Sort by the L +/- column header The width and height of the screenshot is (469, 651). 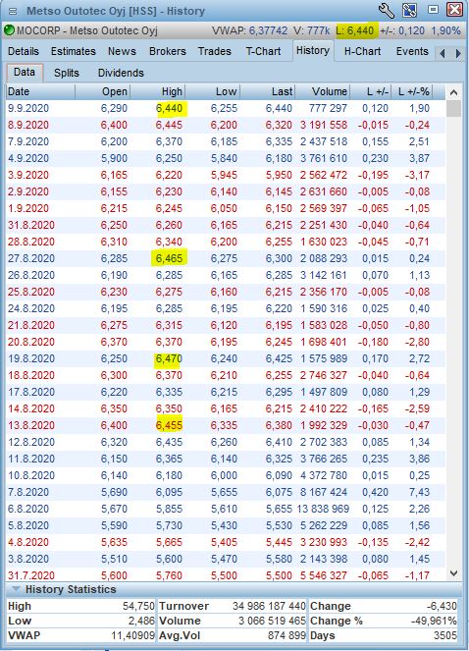pyautogui.click(x=370, y=91)
